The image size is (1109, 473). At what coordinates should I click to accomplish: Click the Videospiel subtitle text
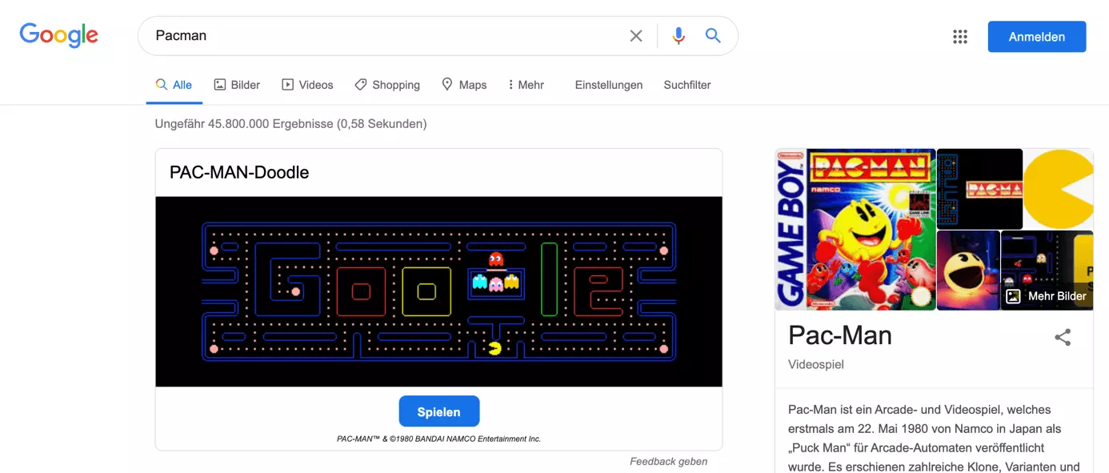point(816,364)
